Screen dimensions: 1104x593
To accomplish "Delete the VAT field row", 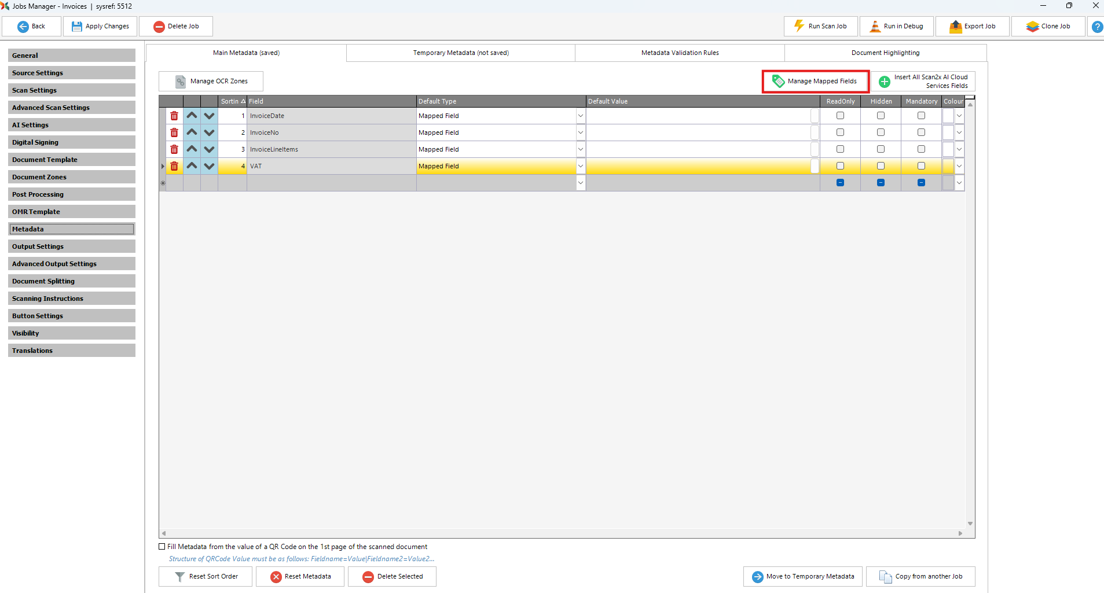I will click(x=174, y=166).
